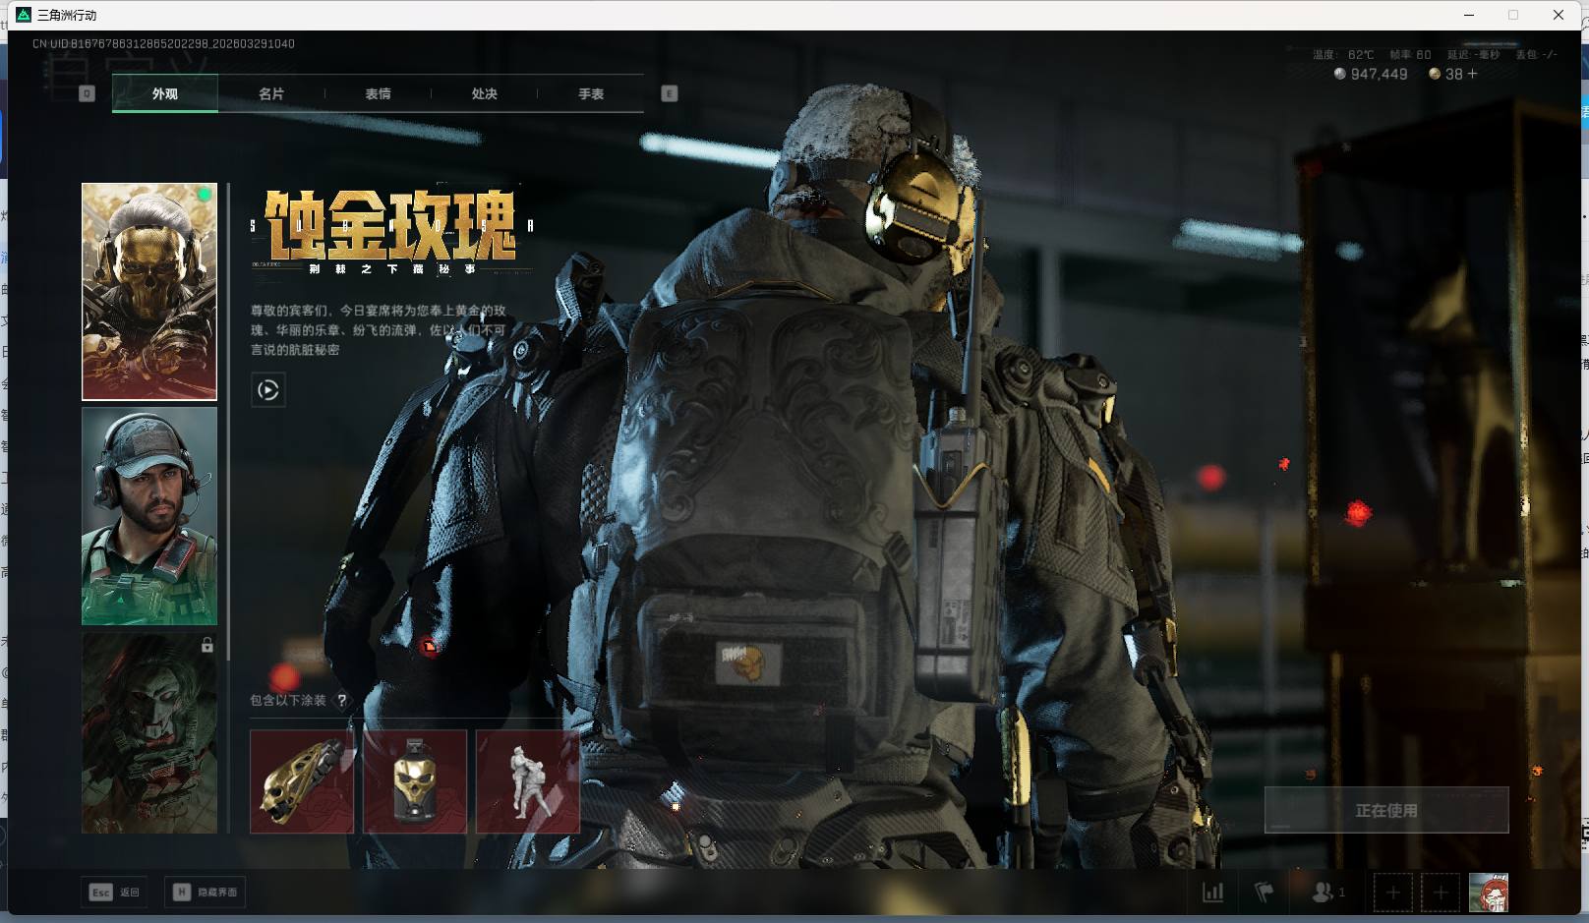Click the first empty teammate plus slot

pos(1392,893)
